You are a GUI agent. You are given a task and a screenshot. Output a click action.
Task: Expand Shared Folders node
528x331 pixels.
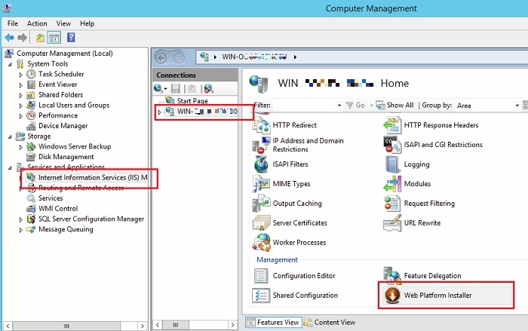21,95
